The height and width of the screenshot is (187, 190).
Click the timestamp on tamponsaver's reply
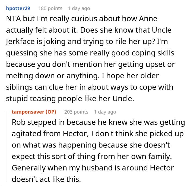point(105,112)
